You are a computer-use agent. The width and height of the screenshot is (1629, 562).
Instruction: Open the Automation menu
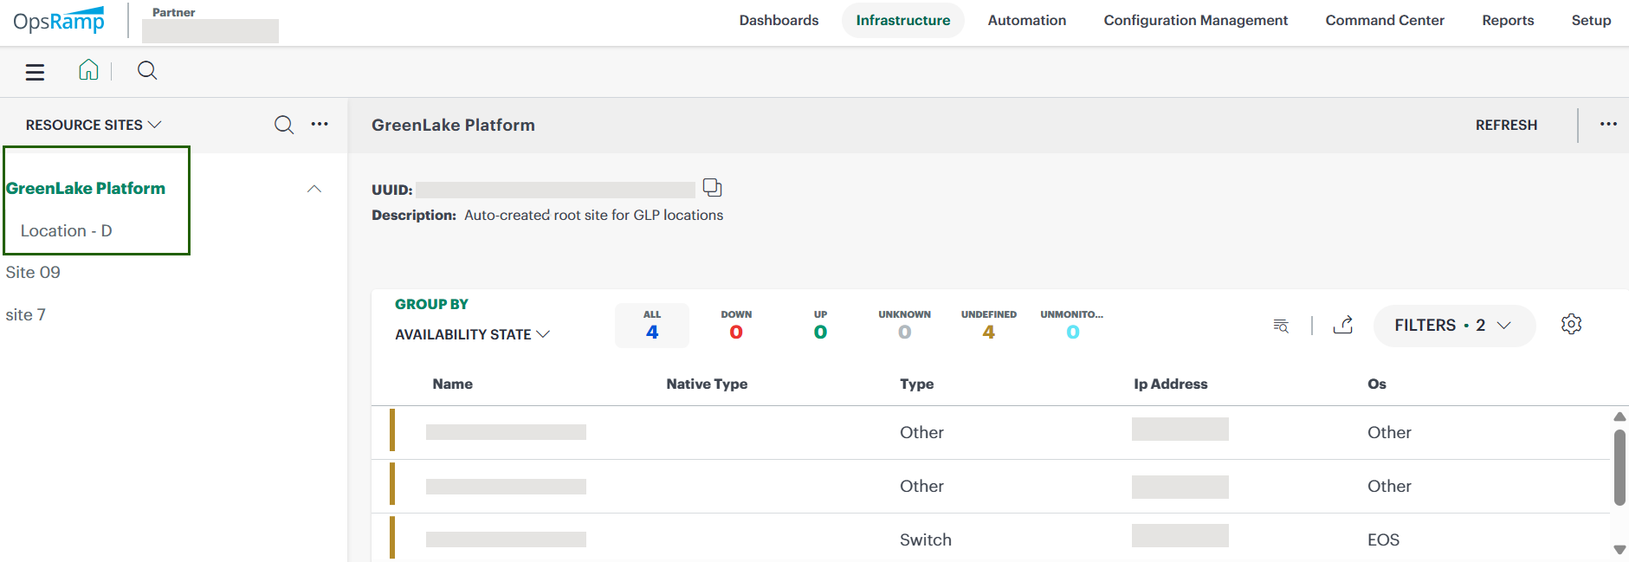1026,20
